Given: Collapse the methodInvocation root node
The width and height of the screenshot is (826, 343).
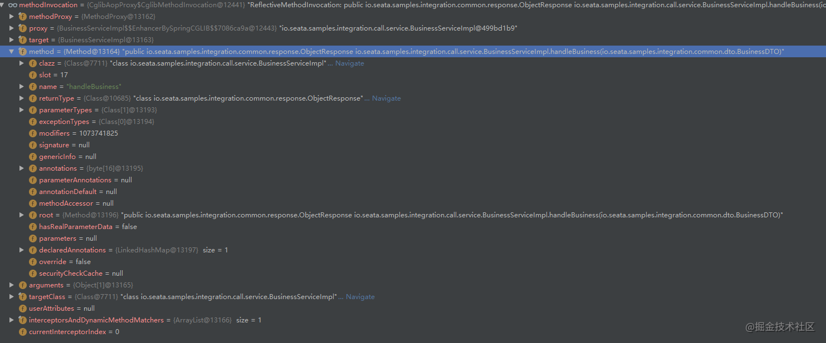Looking at the screenshot, I should [x=3, y=4].
